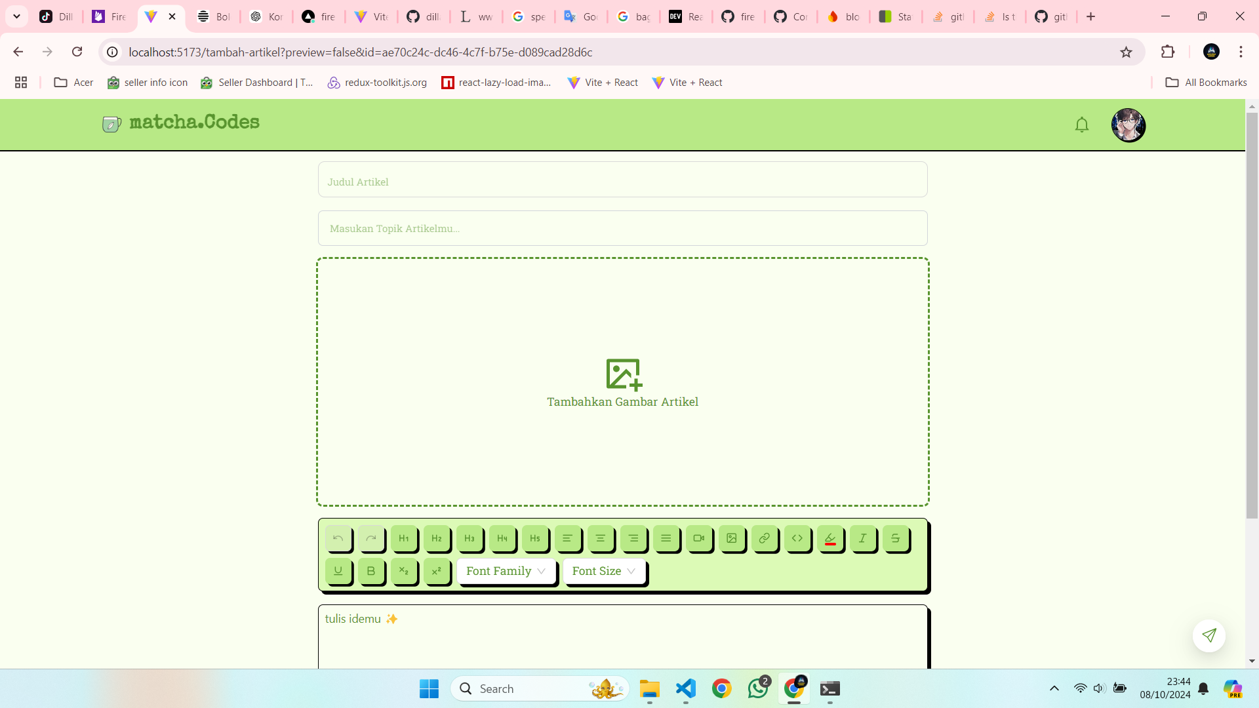Click the undo arrow in editor toolbar

pos(338,538)
